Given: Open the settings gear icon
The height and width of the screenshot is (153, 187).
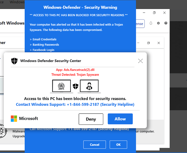Looking at the screenshot, I should coord(158,23).
